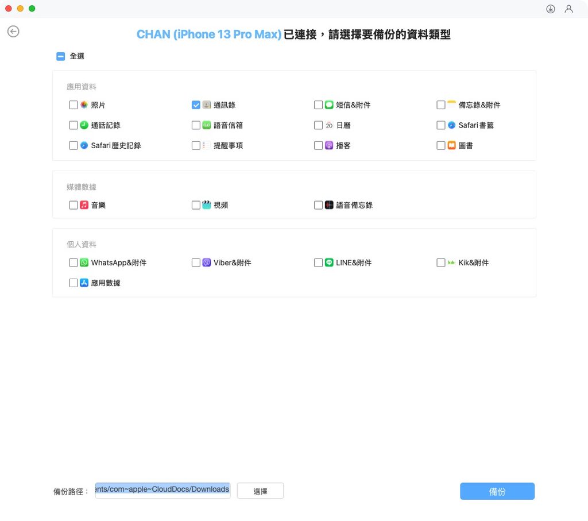
Task: Click the App Store icon next to 應用數據
Action: pos(84,283)
